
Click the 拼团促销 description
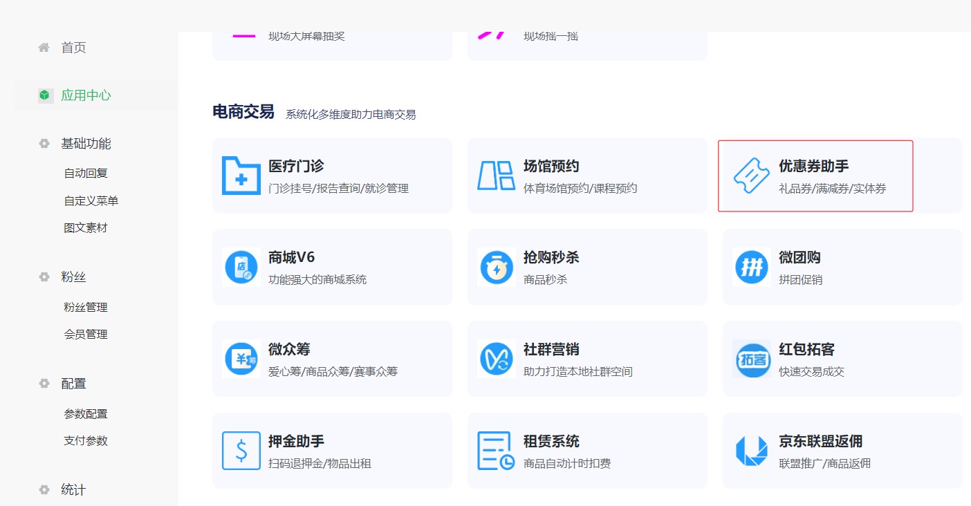click(x=801, y=280)
